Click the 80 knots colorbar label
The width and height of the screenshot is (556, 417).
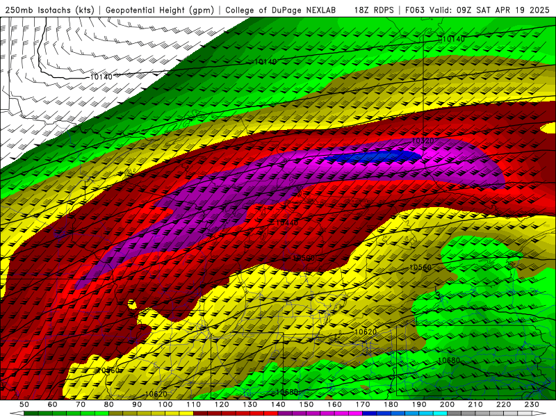[108, 404]
